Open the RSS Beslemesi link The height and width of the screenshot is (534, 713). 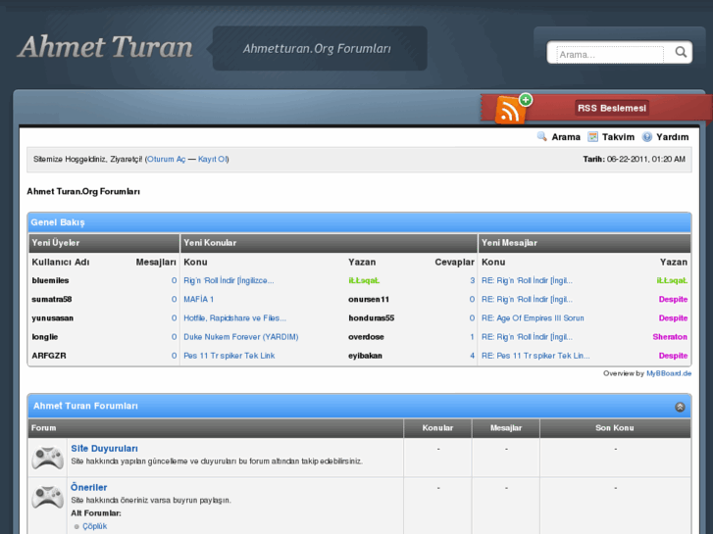[612, 108]
